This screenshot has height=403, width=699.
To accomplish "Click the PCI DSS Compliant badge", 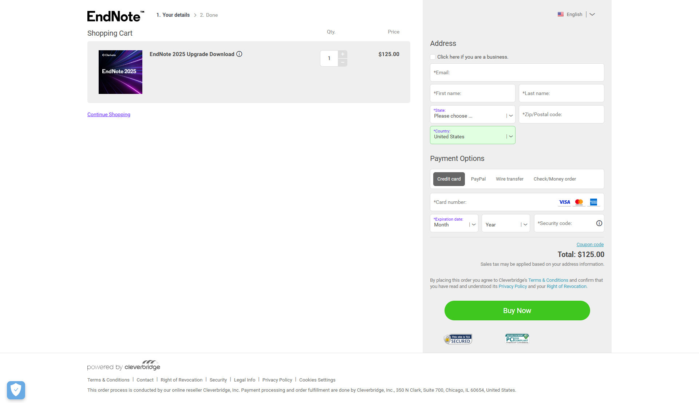I will (517, 339).
